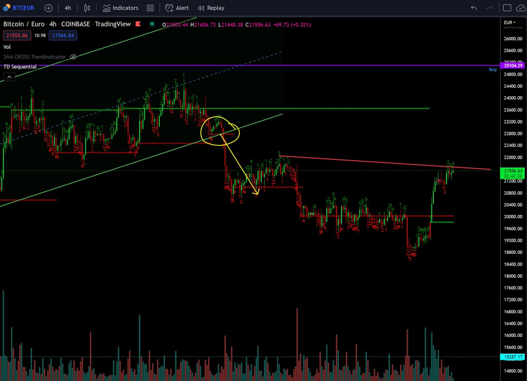This screenshot has width=527, height=381.
Task: Start bar Replay mode
Action: (211, 8)
